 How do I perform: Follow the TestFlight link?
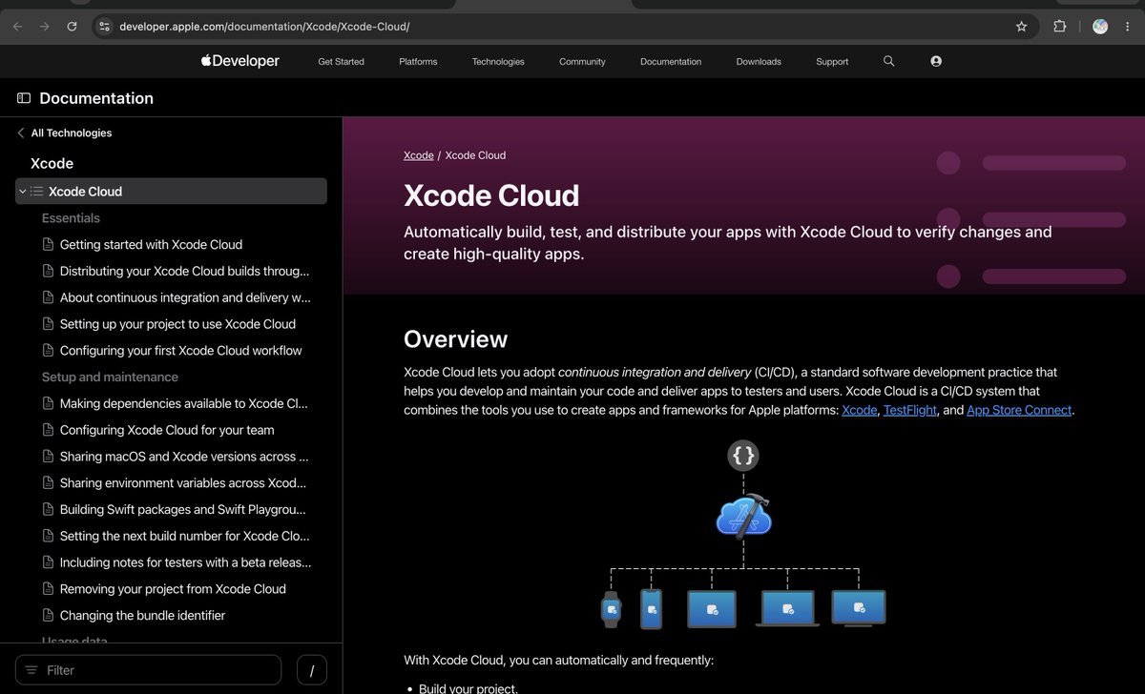tap(910, 410)
